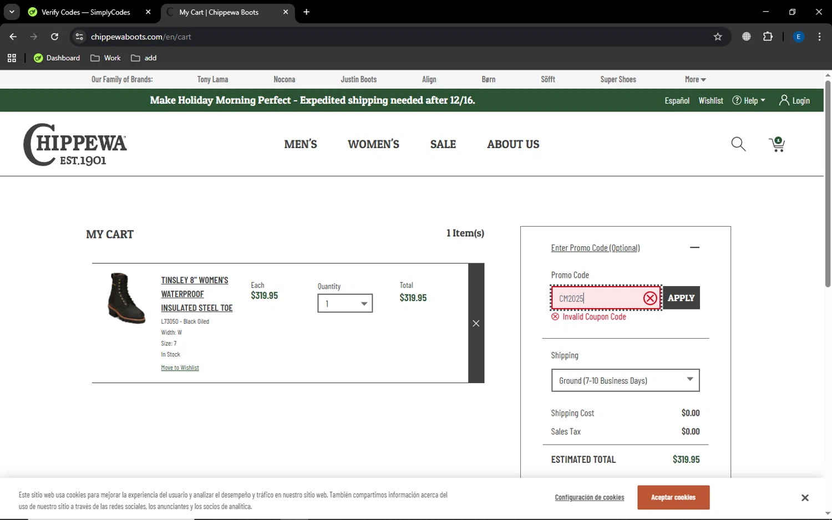The width and height of the screenshot is (832, 520).
Task: Visit Super Shoes brand link
Action: [x=618, y=79]
